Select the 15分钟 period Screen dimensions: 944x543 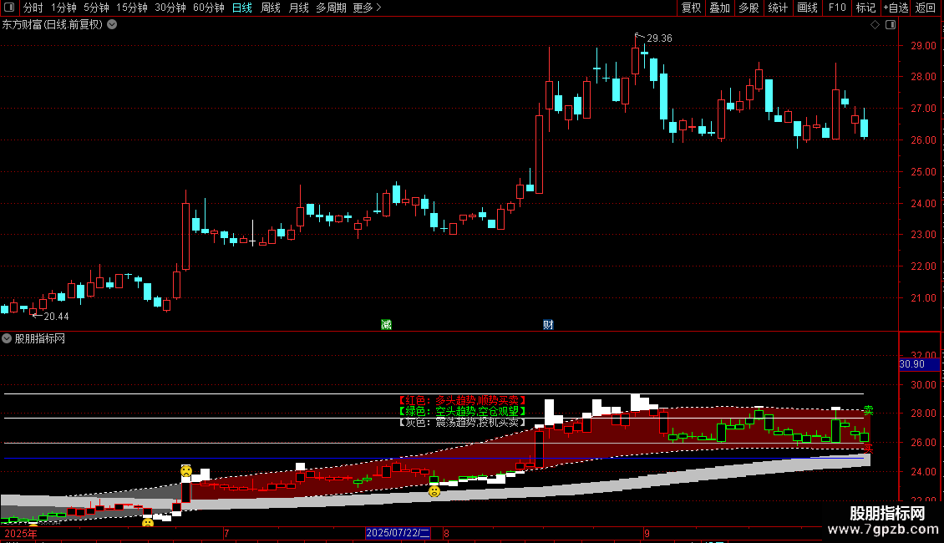tap(132, 8)
